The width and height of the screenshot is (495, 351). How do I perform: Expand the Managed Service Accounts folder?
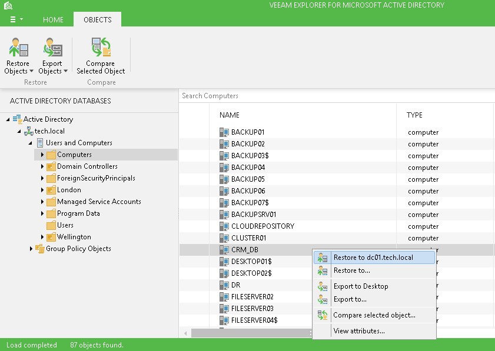click(42, 202)
